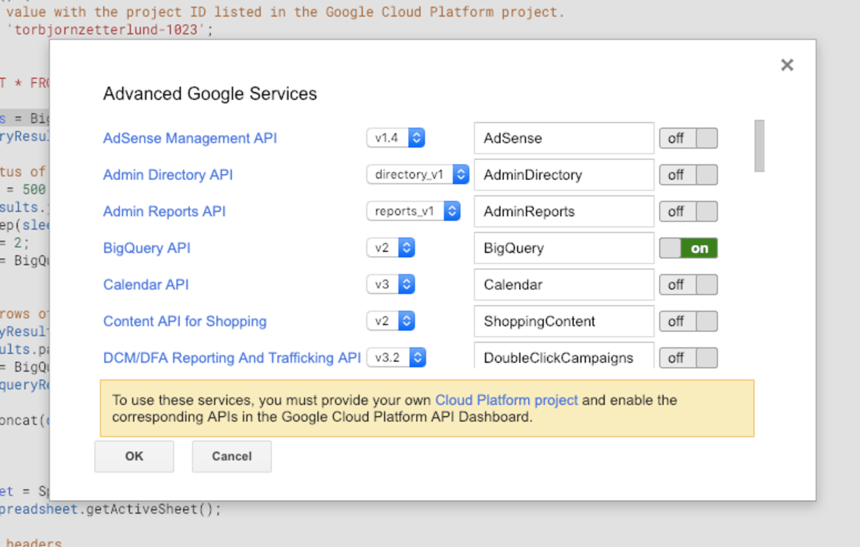Follow the Cloud Platform project link
The image size is (860, 547).
coord(506,400)
